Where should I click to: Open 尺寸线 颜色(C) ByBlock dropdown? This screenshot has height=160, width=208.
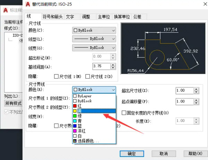tap(94, 30)
